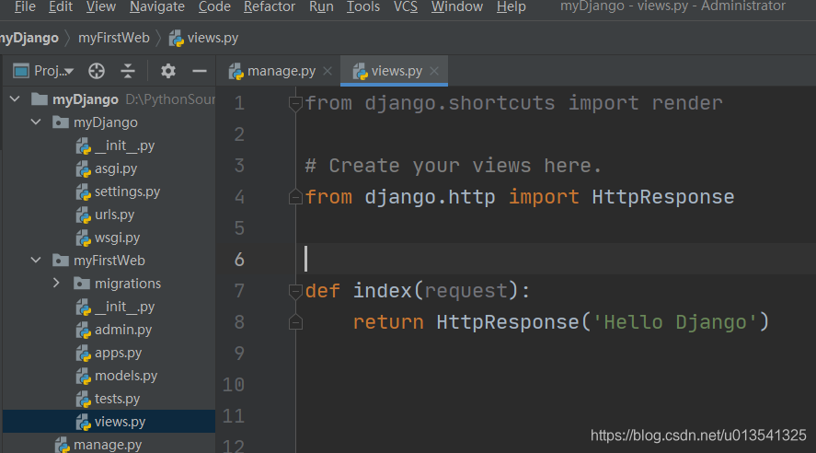Open Project panel gear settings
Screen dimensions: 816x453
(x=167, y=71)
